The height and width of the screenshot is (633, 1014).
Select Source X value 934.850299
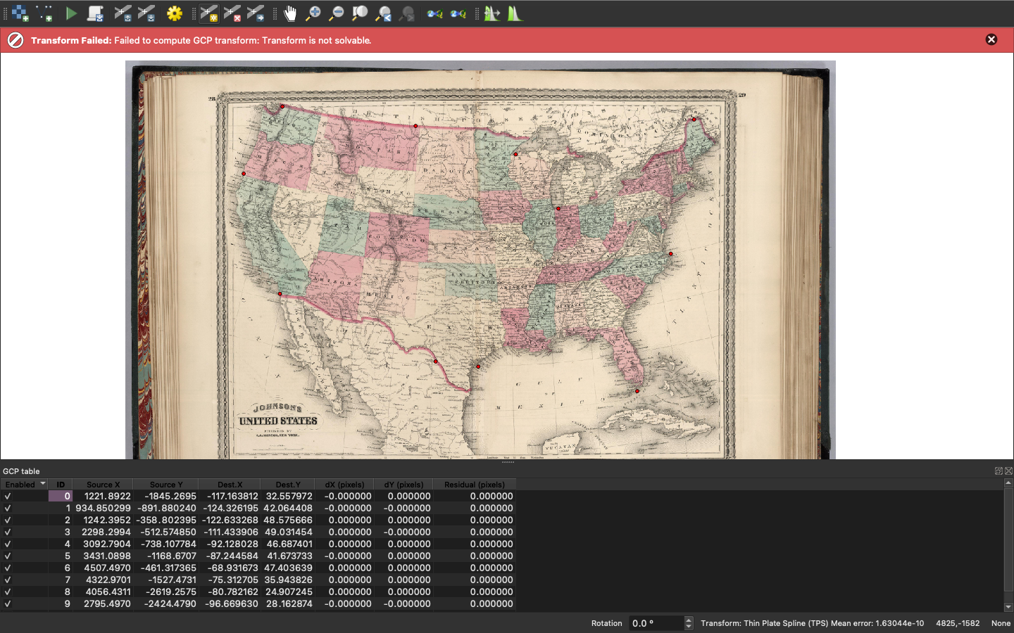[x=103, y=508]
